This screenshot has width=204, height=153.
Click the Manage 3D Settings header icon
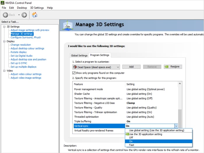tap(68, 25)
